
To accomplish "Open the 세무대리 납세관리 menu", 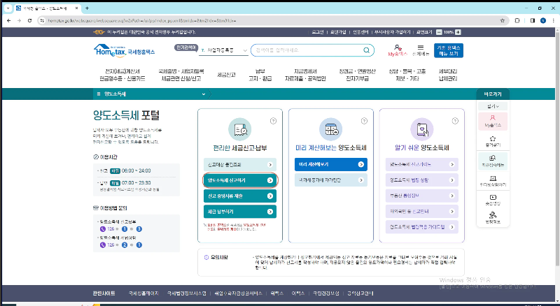I will point(448,75).
